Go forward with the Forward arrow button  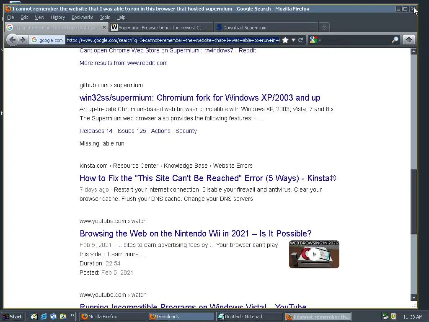[x=23, y=40]
